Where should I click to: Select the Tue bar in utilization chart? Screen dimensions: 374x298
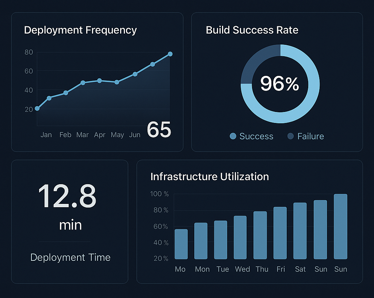click(x=221, y=240)
